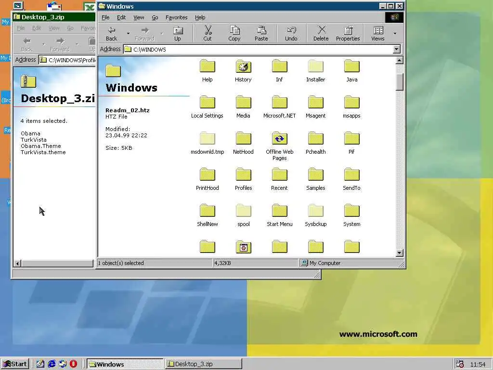Click the system tray scheduler icon
The height and width of the screenshot is (370, 493).
[460, 364]
